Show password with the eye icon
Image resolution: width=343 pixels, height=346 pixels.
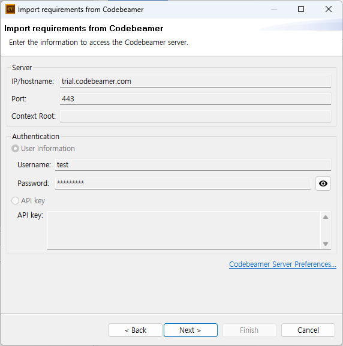click(x=323, y=183)
